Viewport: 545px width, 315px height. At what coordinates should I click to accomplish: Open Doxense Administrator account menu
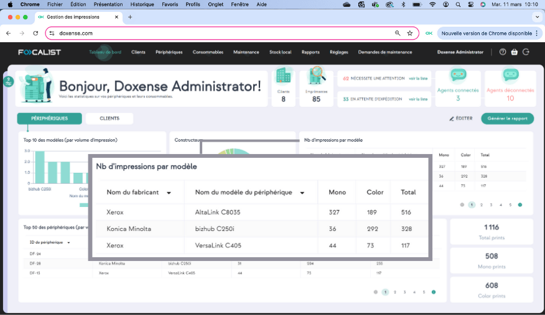(x=460, y=52)
